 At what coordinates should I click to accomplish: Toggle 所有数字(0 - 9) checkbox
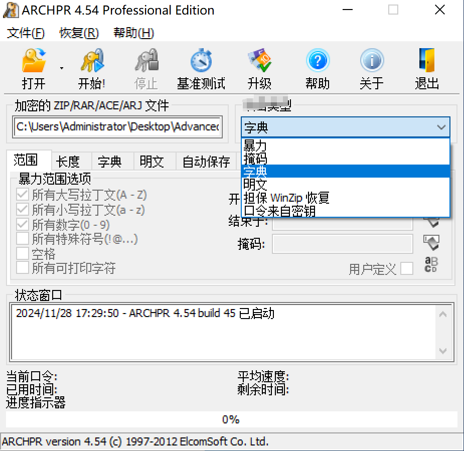(x=23, y=225)
